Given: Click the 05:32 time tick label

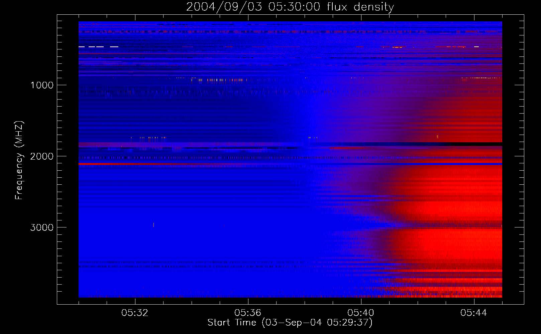Looking at the screenshot, I should [x=135, y=313].
